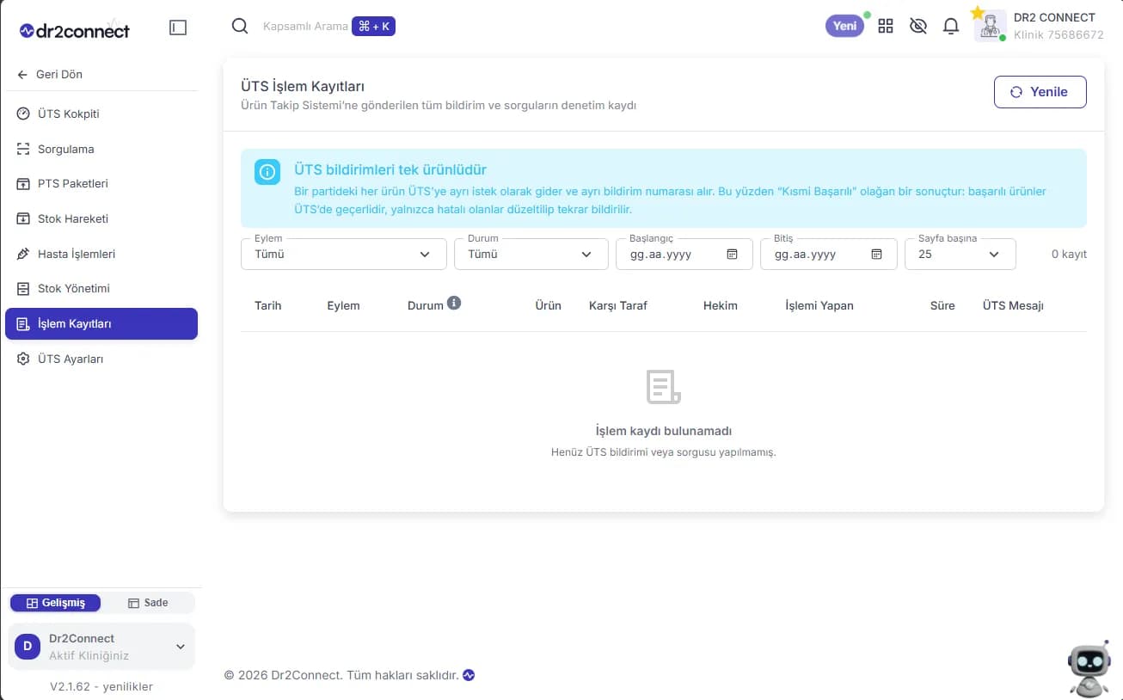Click the search magnifier icon
Image resolution: width=1123 pixels, height=700 pixels.
[240, 26]
